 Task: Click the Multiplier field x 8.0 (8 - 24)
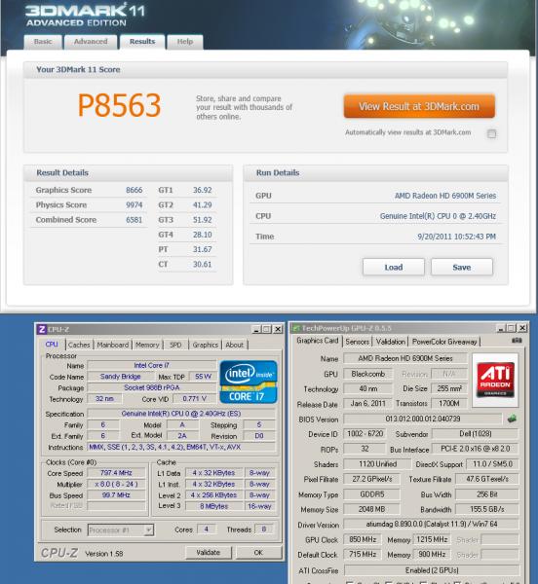coord(116,484)
